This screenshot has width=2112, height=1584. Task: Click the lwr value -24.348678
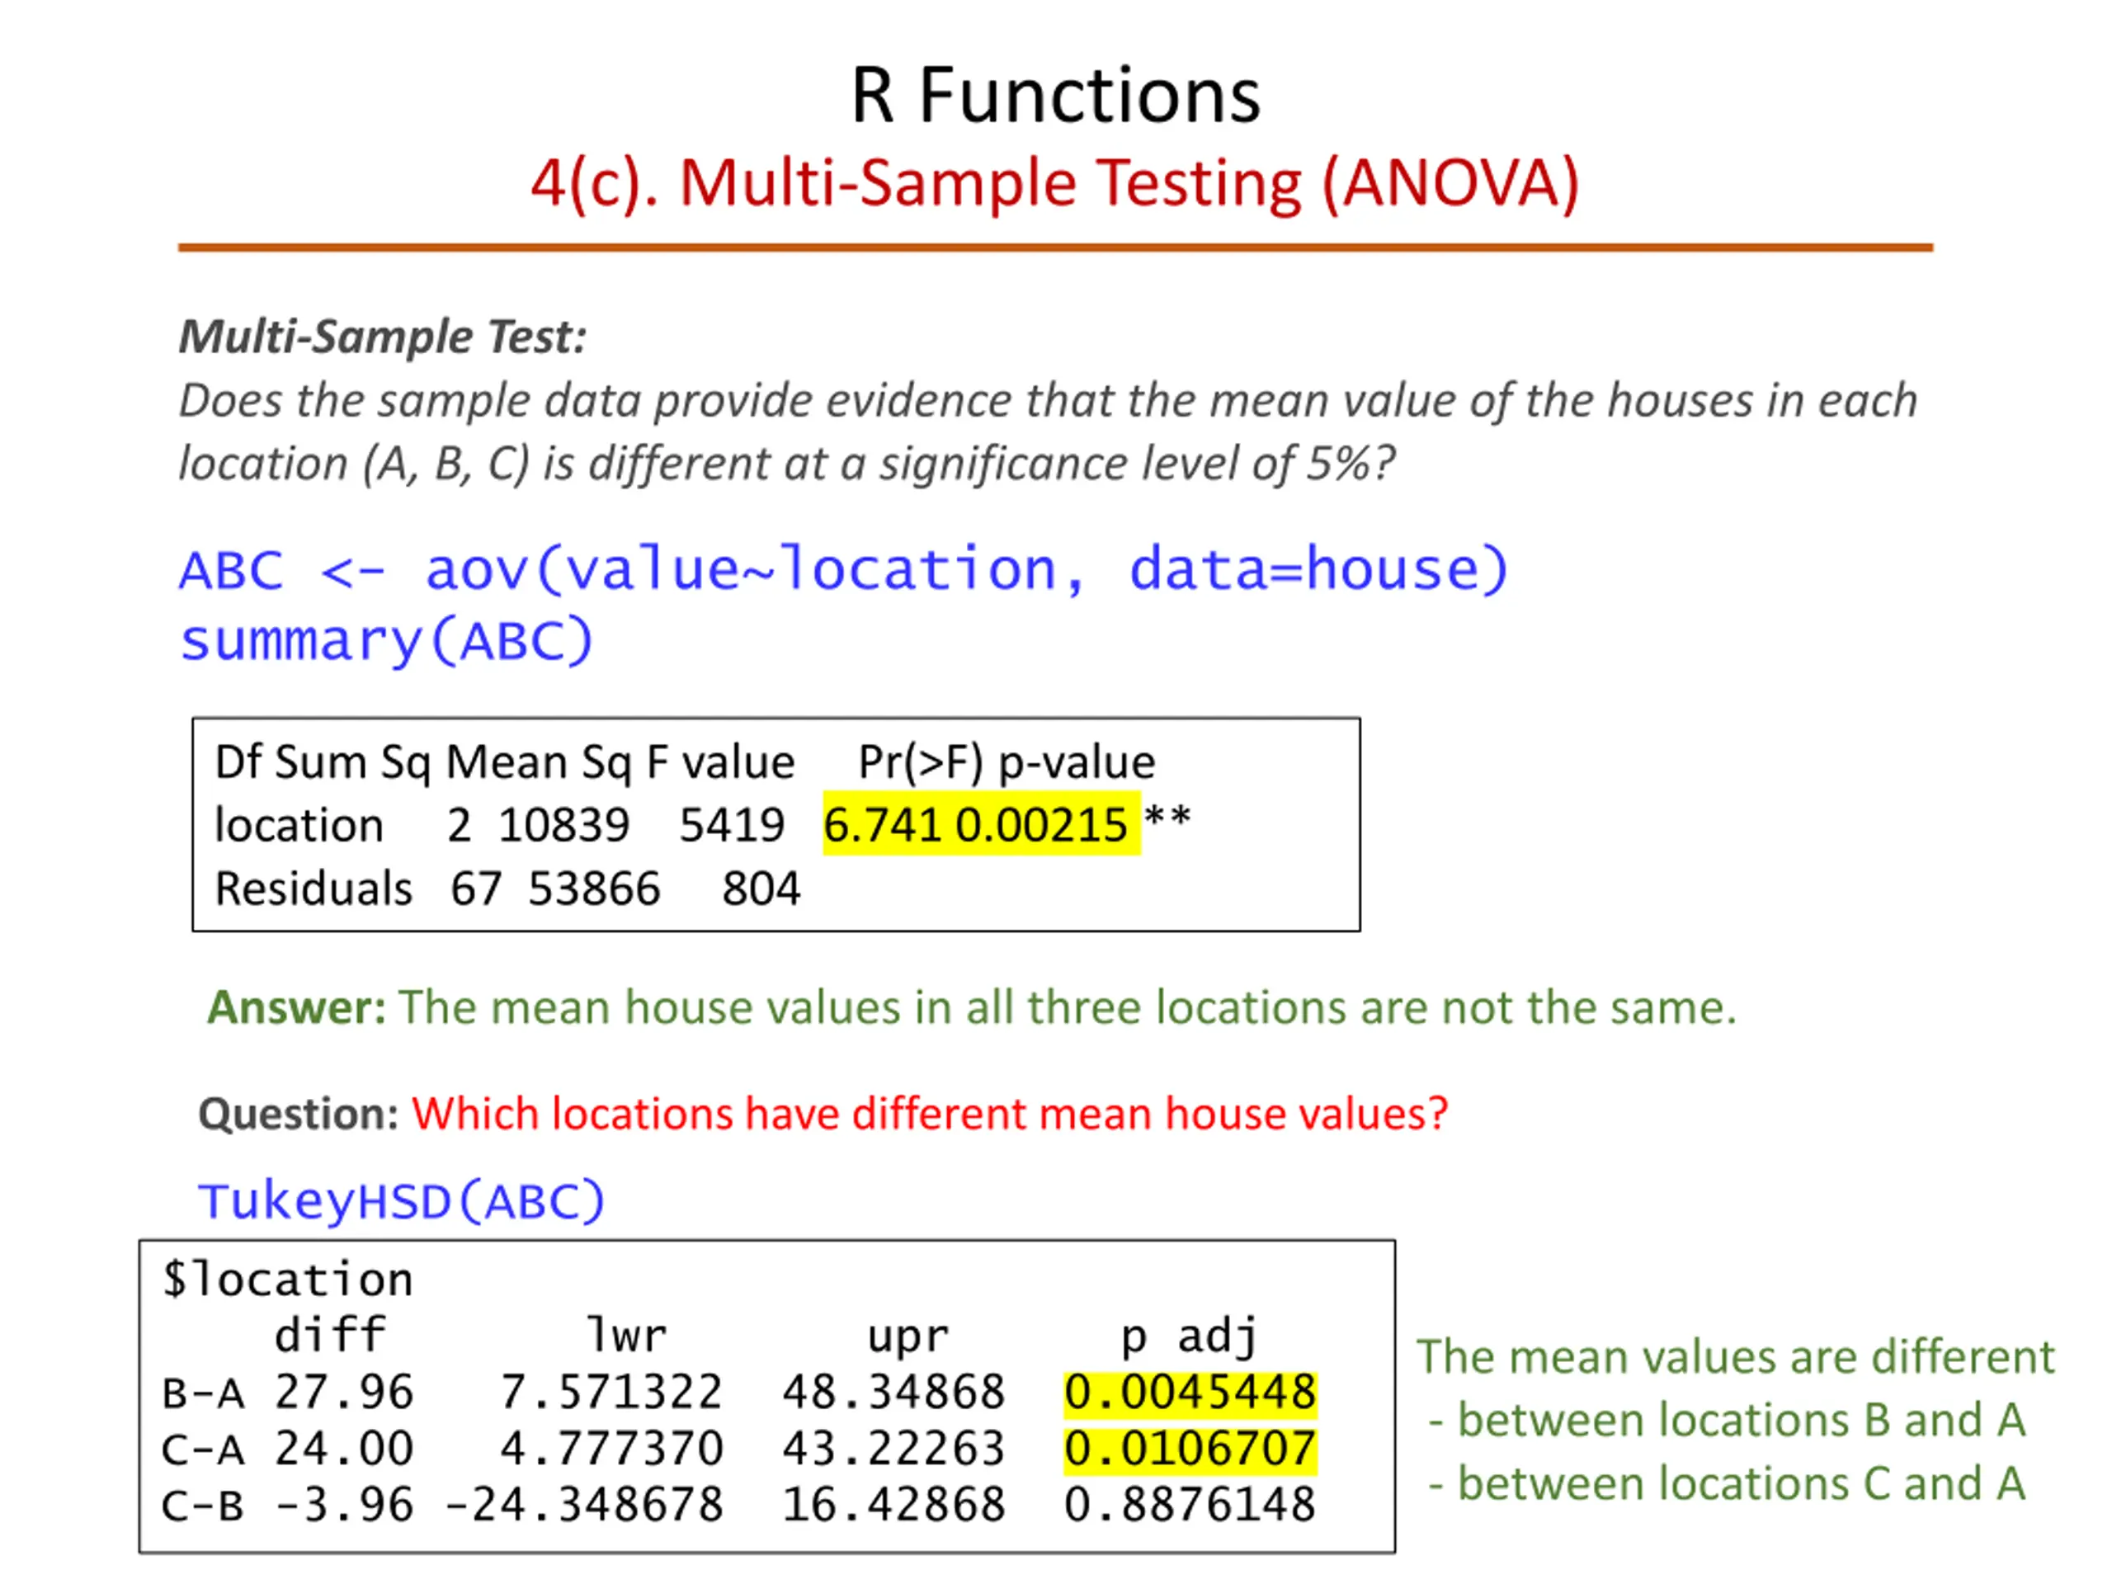(x=583, y=1505)
